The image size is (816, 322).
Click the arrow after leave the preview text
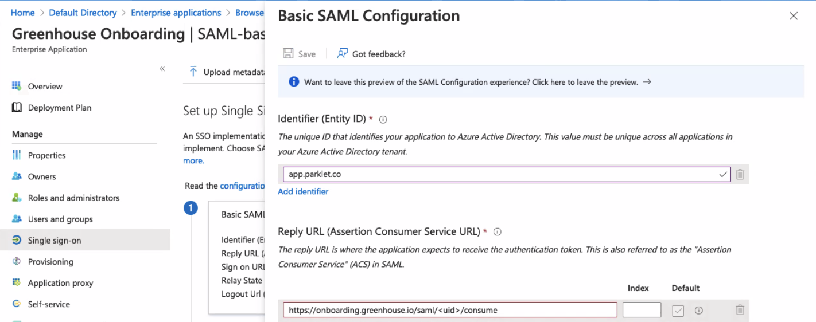coord(647,82)
